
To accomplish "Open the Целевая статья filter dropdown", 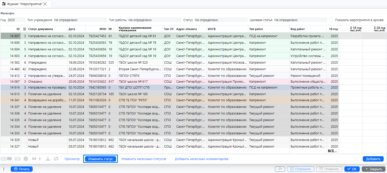I will pyautogui.click(x=300, y=20).
